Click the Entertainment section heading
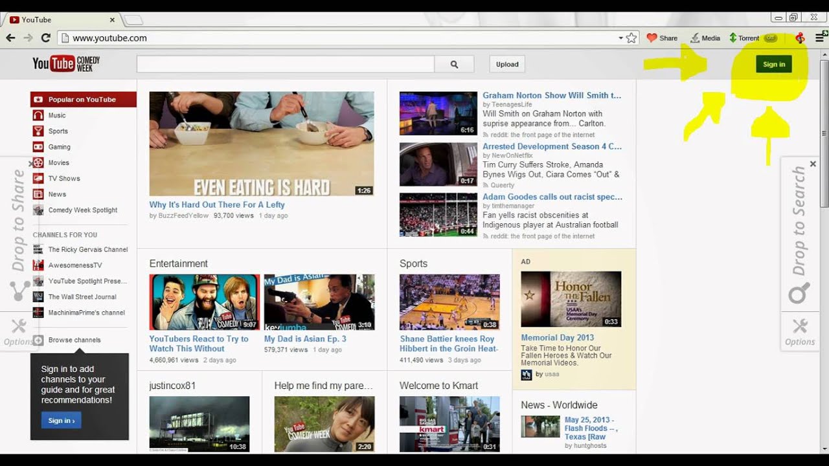The height and width of the screenshot is (466, 829). point(179,264)
